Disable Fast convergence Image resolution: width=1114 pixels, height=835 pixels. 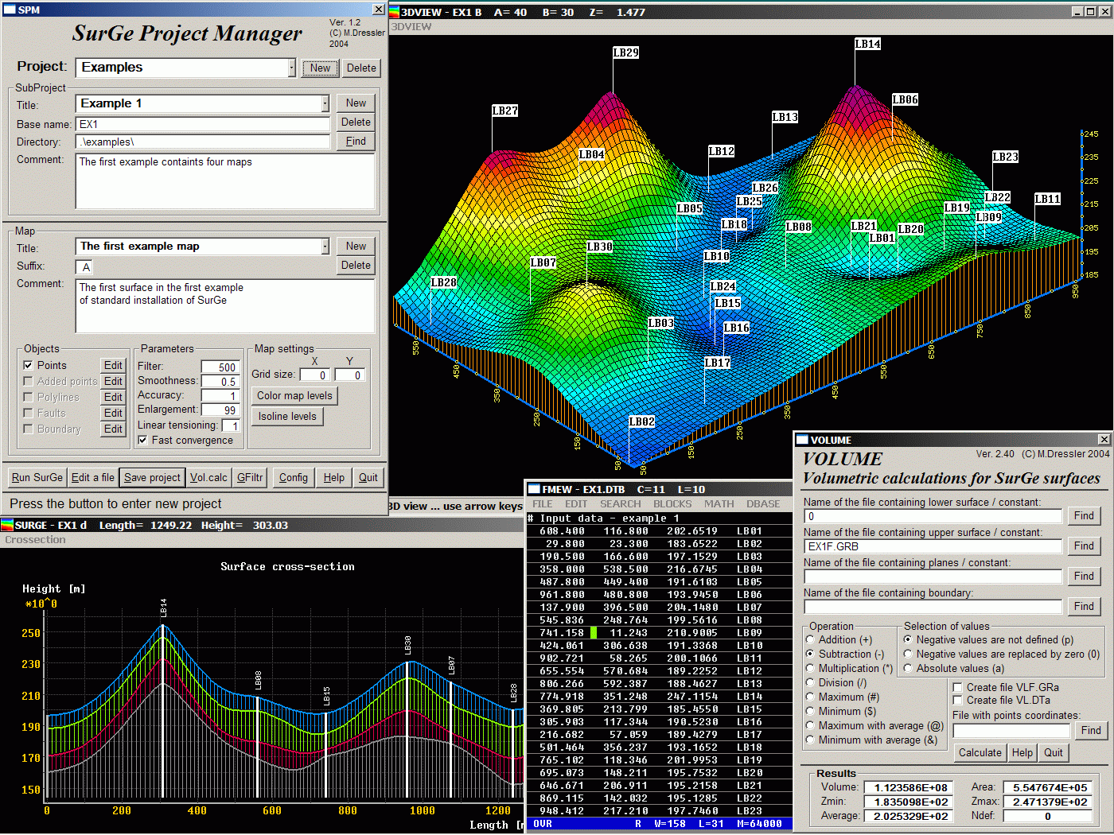[x=142, y=440]
